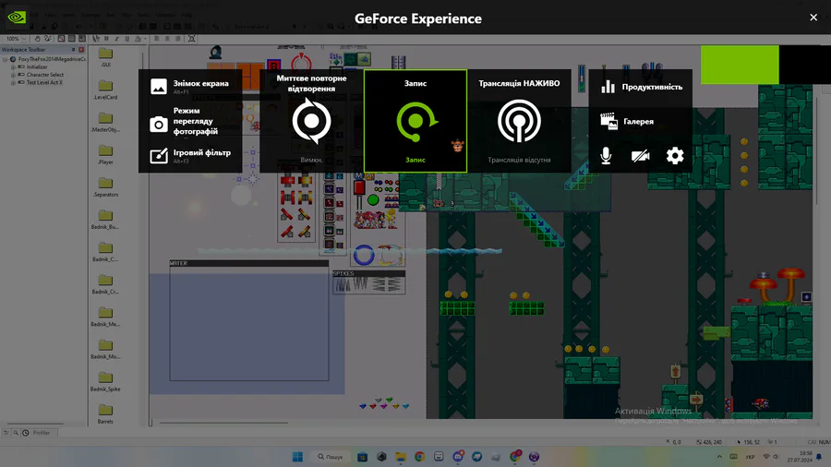
Task: Open the .Separators library folder
Action: coord(105,187)
